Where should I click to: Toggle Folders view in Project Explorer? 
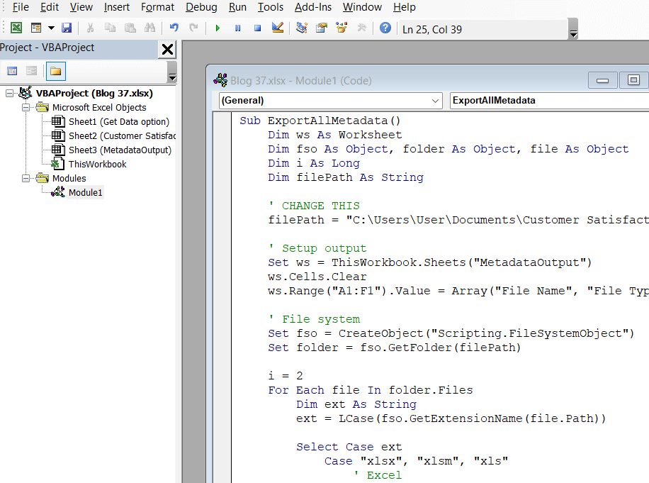tap(56, 71)
